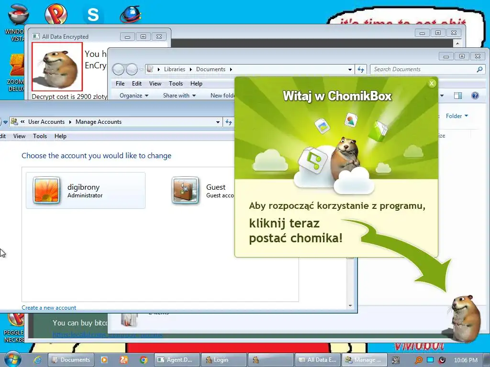Click the Back button in Documents window

119,69
